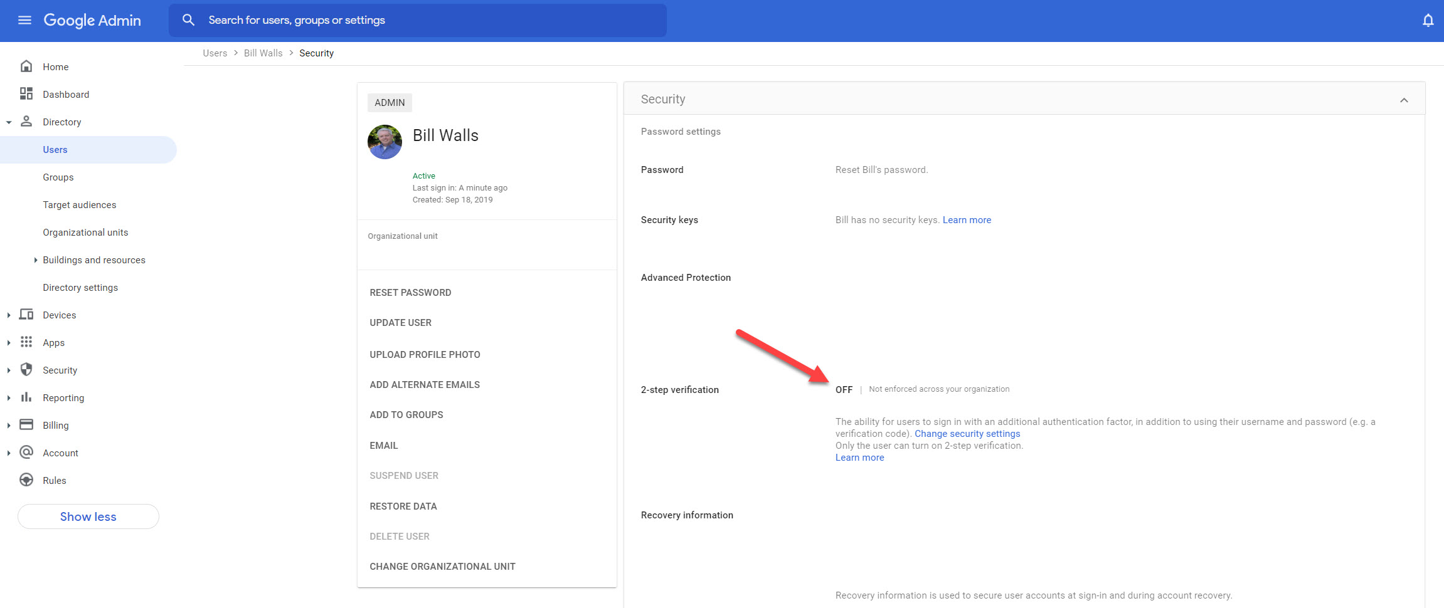This screenshot has width=1444, height=608.
Task: Select the Devices icon
Action: point(26,315)
